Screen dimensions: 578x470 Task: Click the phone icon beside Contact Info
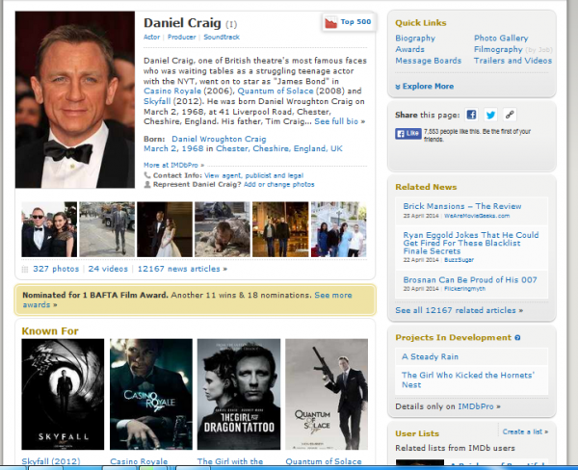pyautogui.click(x=147, y=175)
